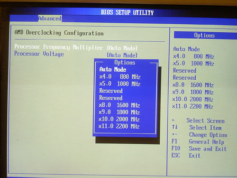Click the up-down arrows Select Item icon
The height and width of the screenshot is (178, 237).
tap(175, 127)
